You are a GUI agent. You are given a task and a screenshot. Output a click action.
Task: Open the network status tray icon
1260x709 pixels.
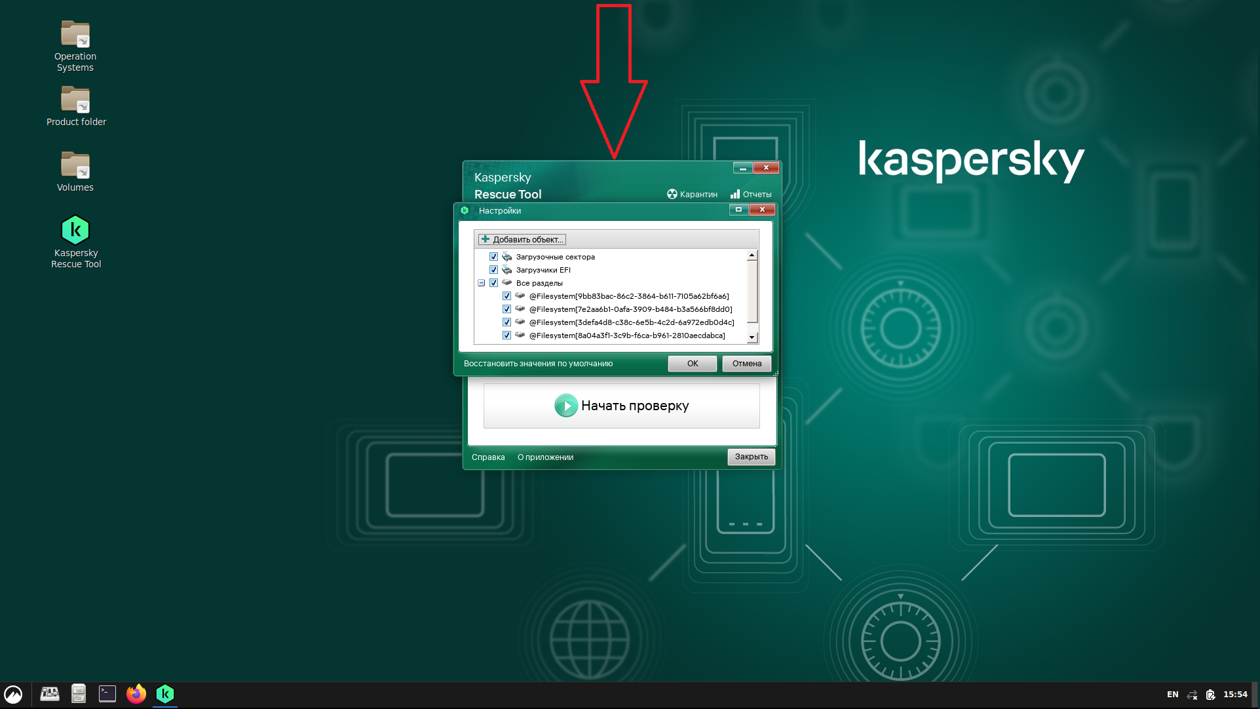pyautogui.click(x=1192, y=695)
